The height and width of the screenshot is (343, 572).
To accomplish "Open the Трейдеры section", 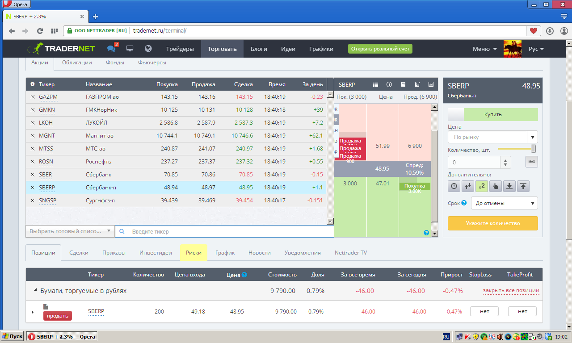I will click(x=180, y=49).
